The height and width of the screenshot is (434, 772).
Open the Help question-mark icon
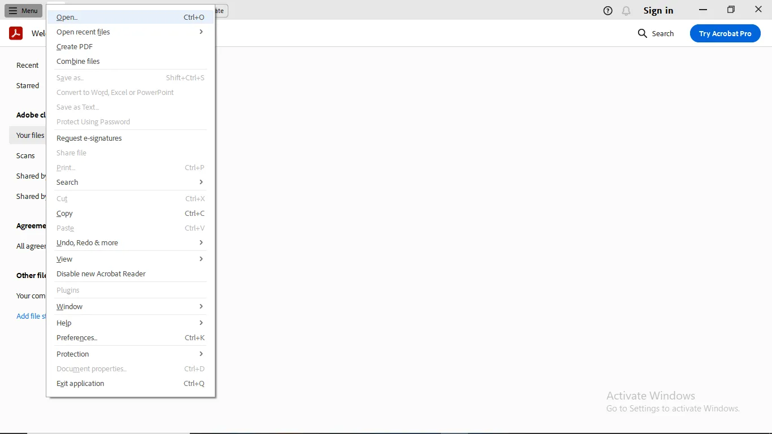607,10
